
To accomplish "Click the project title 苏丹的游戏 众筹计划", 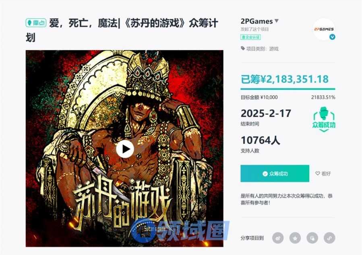I will point(122,31).
